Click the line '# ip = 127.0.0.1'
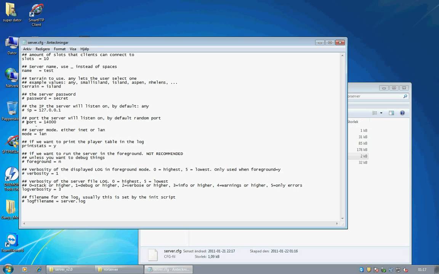The width and height of the screenshot is (439, 274). [x=41, y=110]
